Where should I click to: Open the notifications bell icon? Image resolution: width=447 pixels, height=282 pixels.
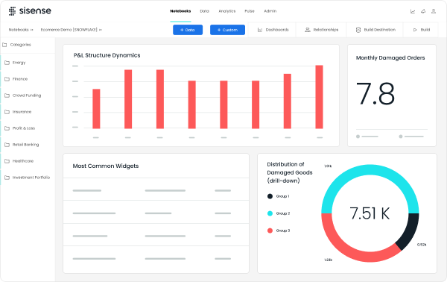(423, 11)
